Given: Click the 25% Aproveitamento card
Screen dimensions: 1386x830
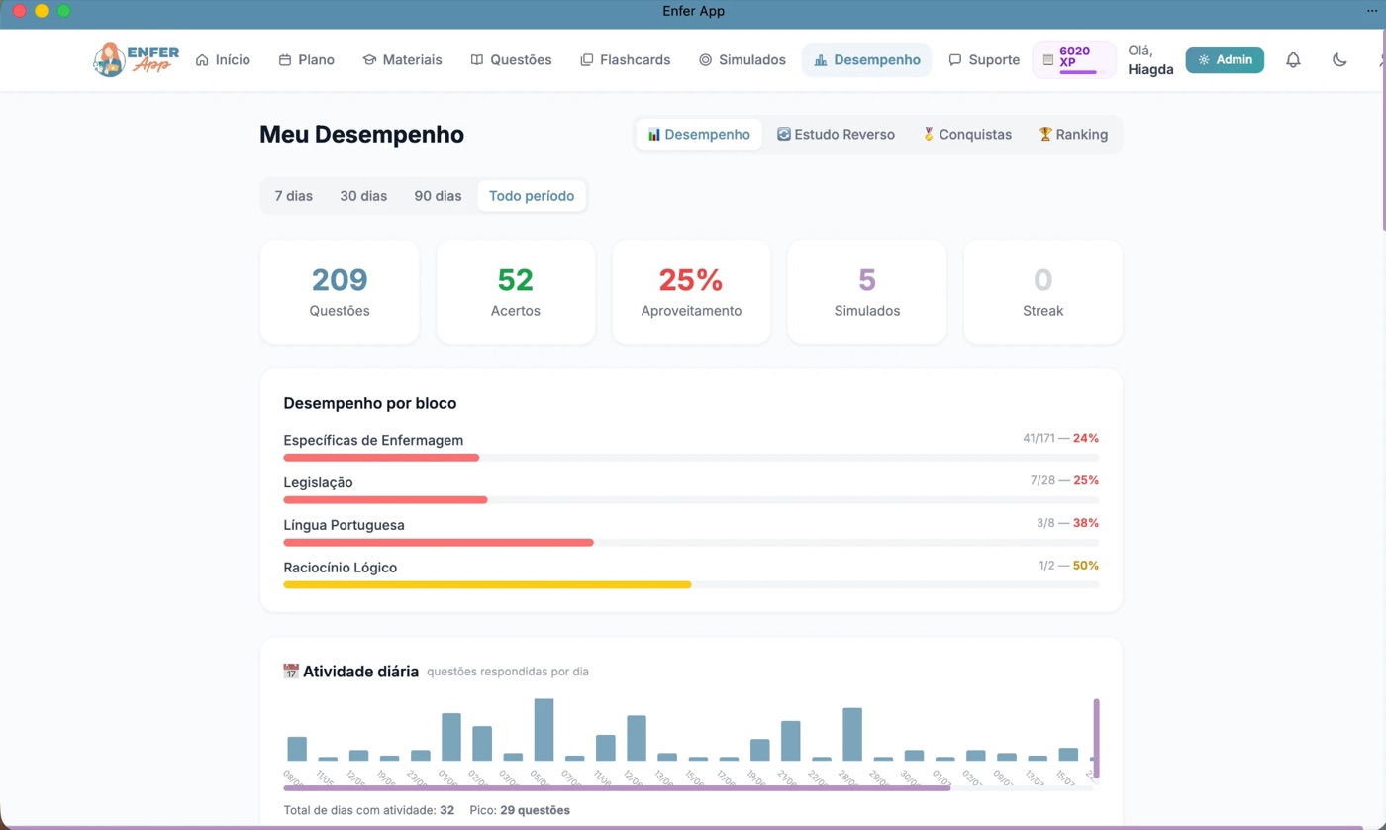Looking at the screenshot, I should point(691,291).
